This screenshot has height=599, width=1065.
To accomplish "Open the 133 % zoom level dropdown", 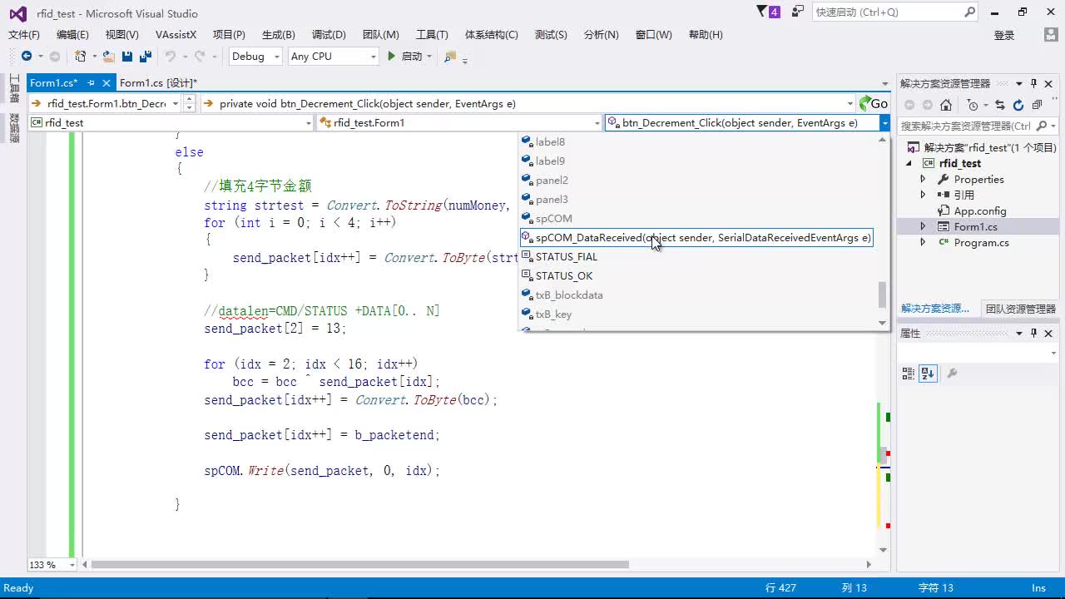I will click(x=52, y=565).
